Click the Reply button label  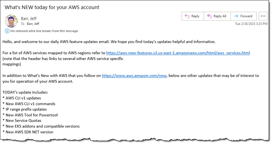tap(195, 16)
